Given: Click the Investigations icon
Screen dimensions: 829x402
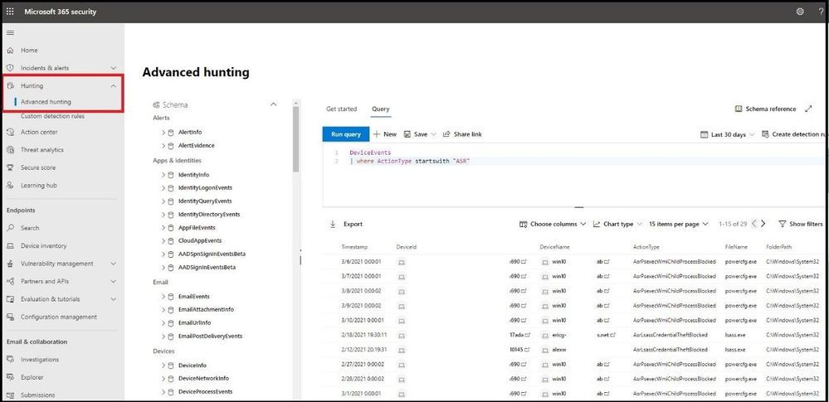Looking at the screenshot, I should [x=10, y=360].
